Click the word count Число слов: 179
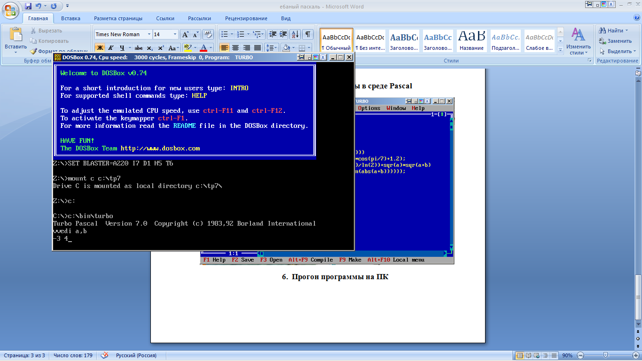 click(73, 355)
